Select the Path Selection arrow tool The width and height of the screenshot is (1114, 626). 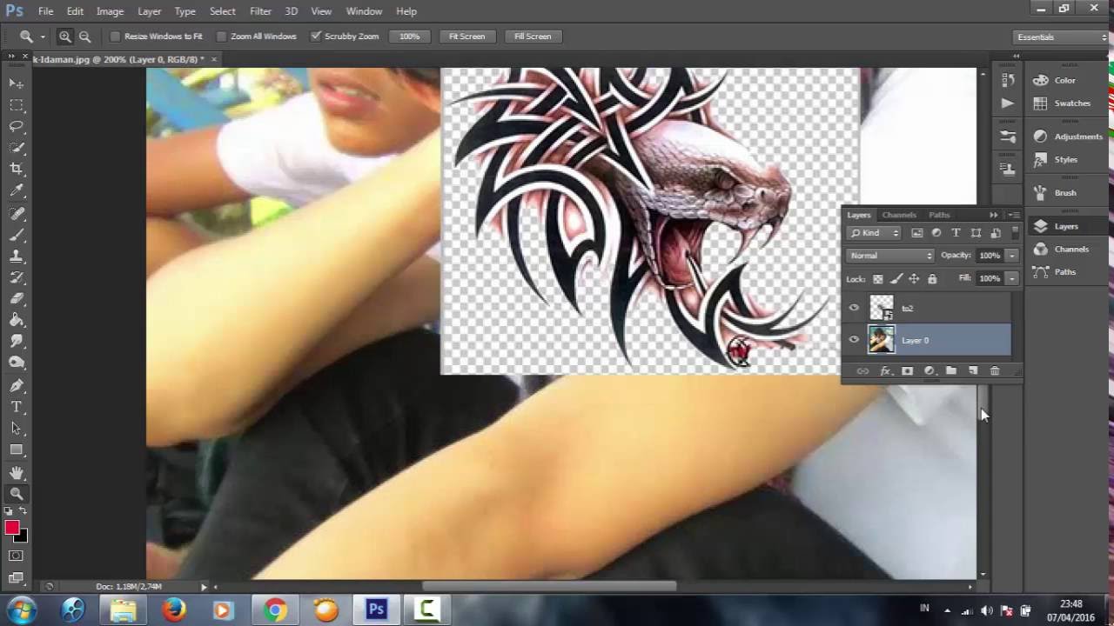click(x=17, y=429)
